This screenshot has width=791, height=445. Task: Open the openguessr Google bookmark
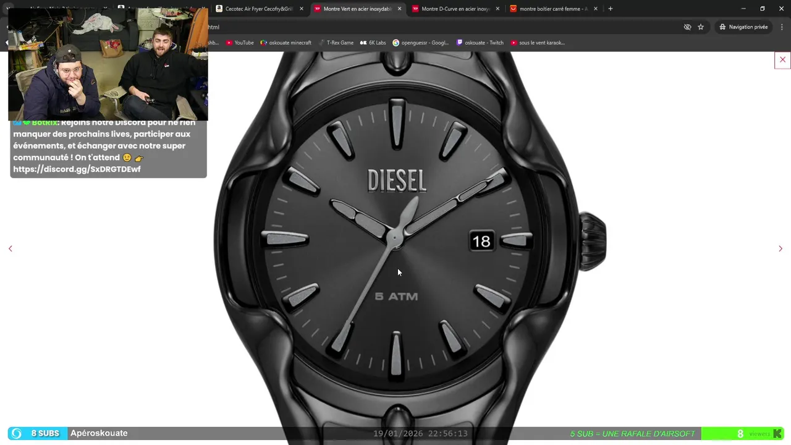click(421, 43)
